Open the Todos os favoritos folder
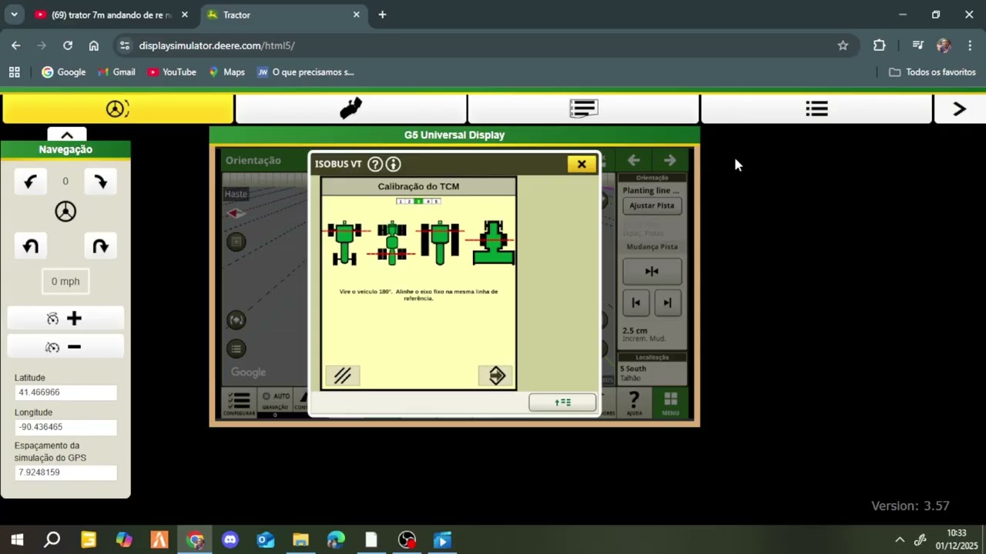986x554 pixels. tap(933, 72)
